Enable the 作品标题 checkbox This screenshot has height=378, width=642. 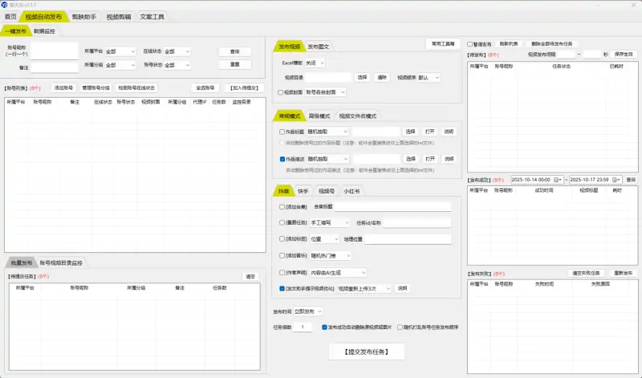click(x=281, y=132)
